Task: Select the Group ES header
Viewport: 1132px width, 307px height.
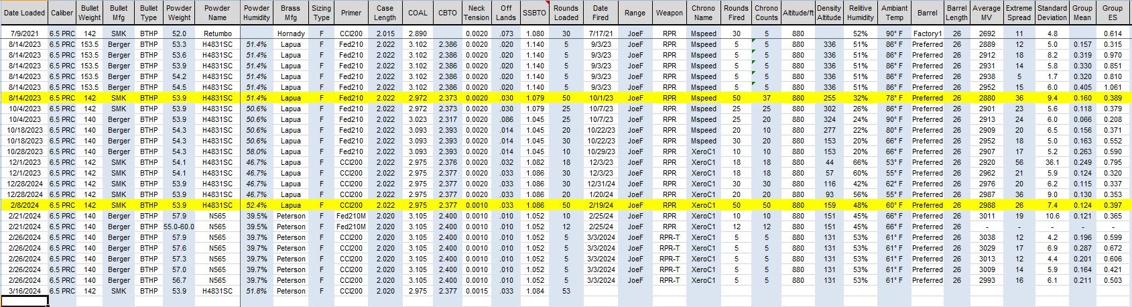Action: click(x=1113, y=13)
